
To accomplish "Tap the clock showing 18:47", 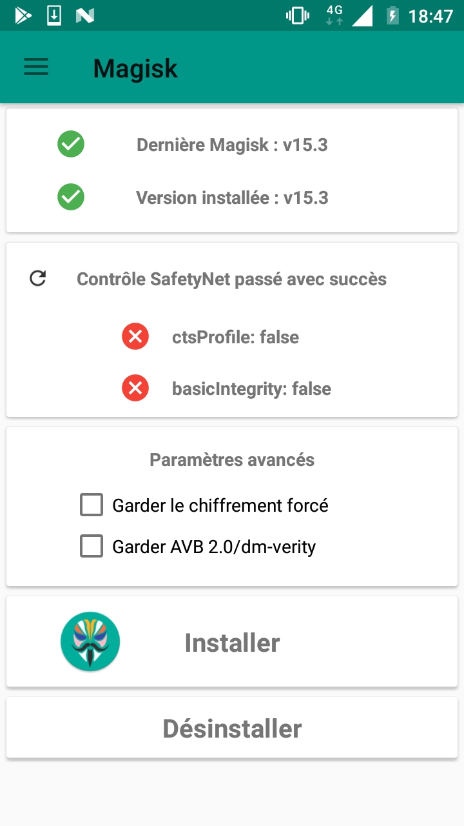I will point(430,16).
